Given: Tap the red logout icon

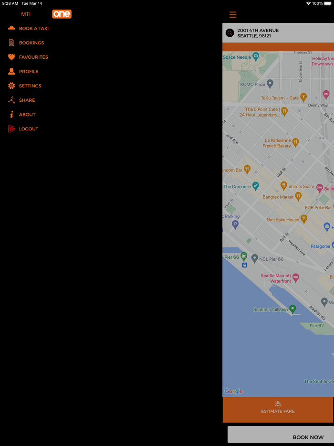Looking at the screenshot, I should click(x=11, y=129).
